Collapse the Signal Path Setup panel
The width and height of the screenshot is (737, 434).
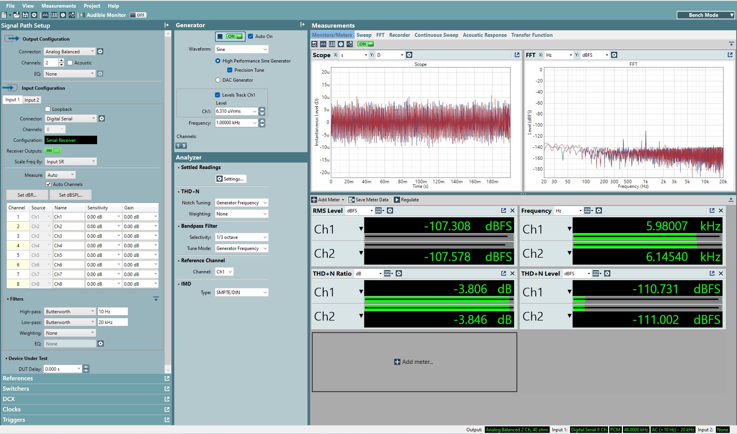pos(167,25)
